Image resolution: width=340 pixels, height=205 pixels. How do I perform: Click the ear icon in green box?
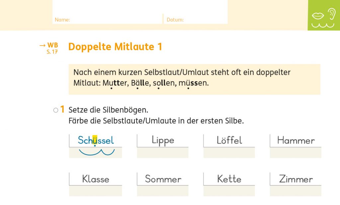331,14
